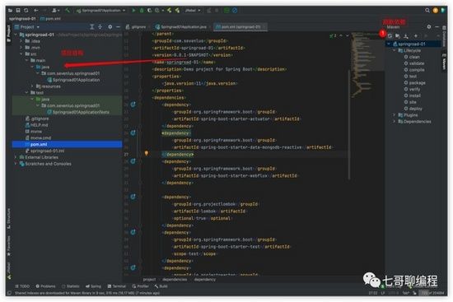Open the Terminal tool window tab
The image size is (453, 302).
coord(117,286)
